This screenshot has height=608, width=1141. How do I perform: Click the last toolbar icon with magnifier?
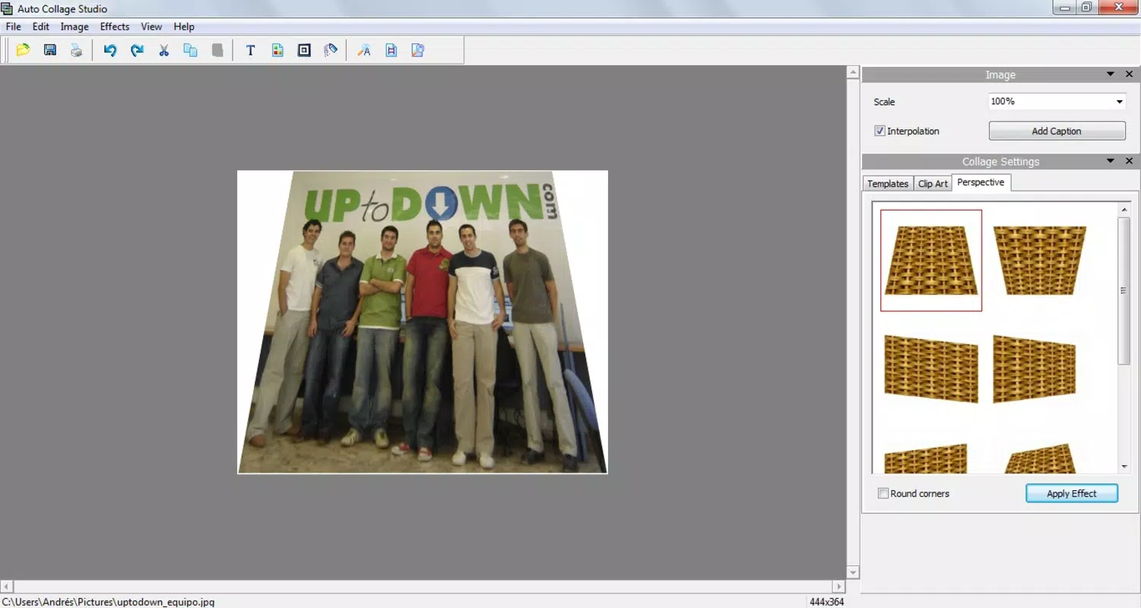417,50
